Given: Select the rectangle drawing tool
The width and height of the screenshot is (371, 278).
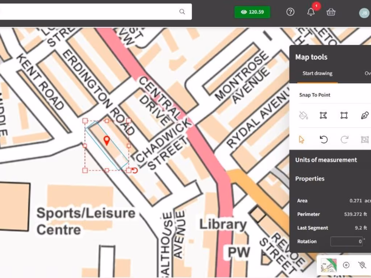Looking at the screenshot, I should [344, 115].
